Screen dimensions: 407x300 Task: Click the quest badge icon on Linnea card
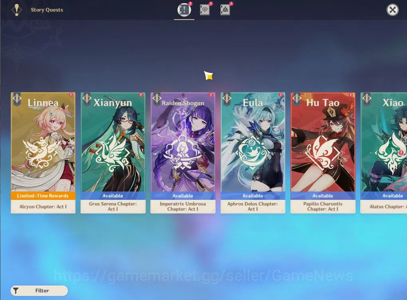point(17,99)
